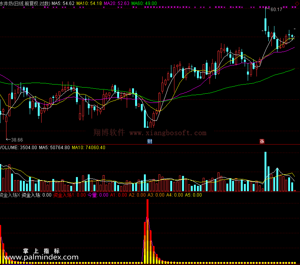Click the VOLUME: 3504.00 label
Viewport: 300px width, 265px height.
click(x=18, y=148)
